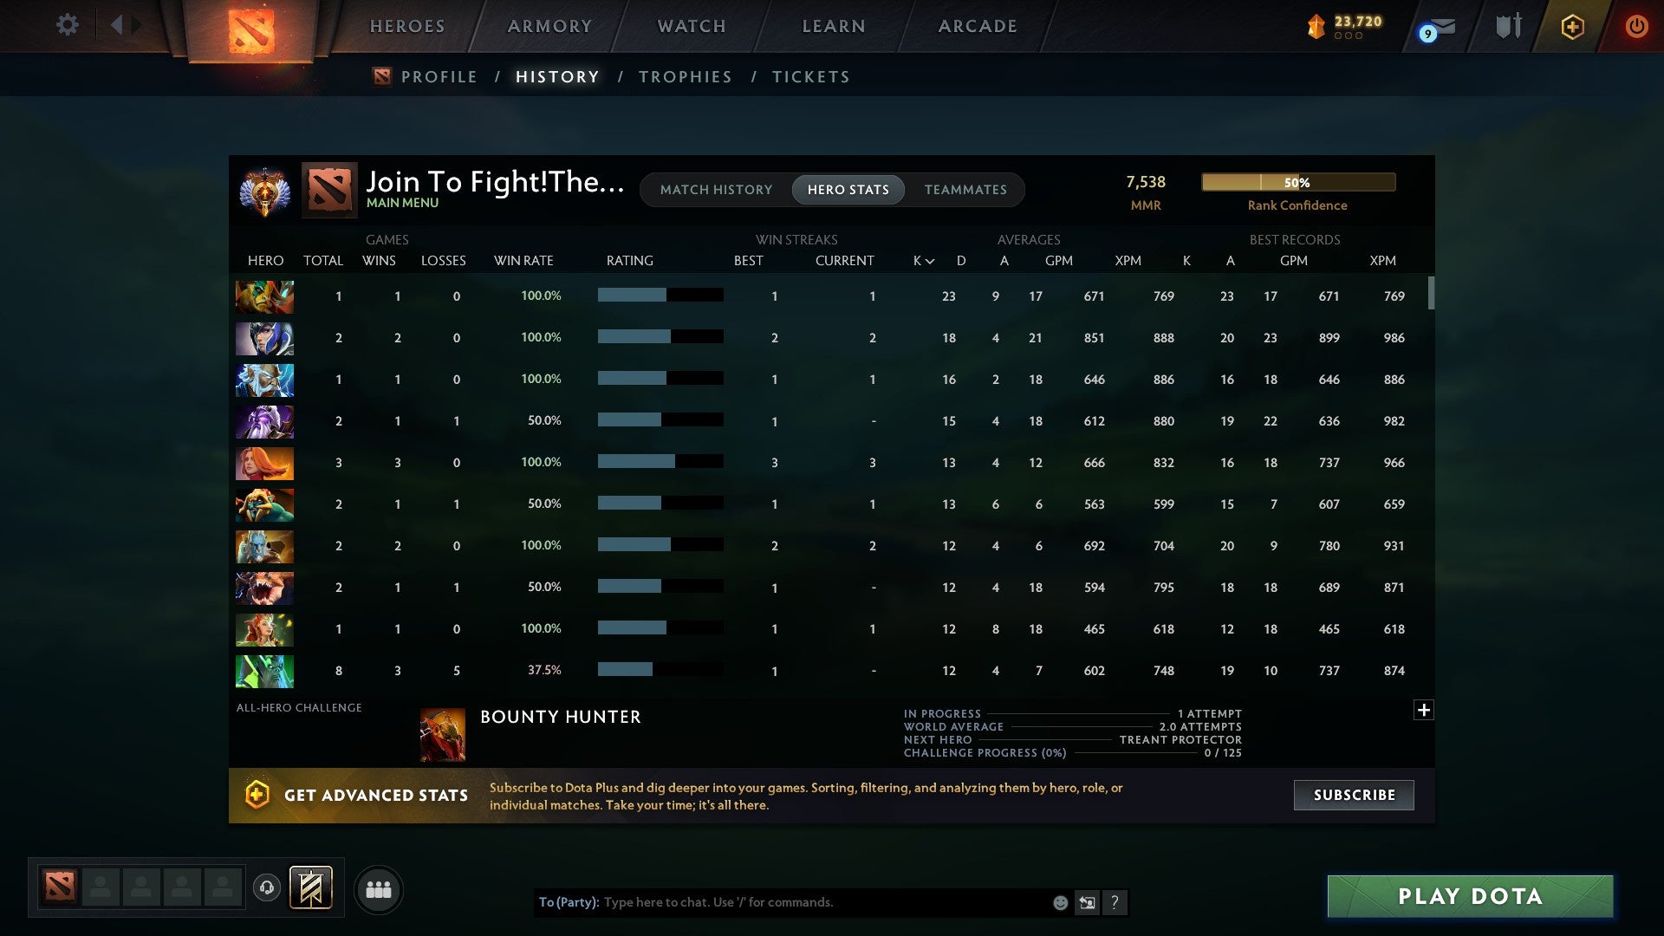
Task: Open the Arcade menu
Action: 976,27
